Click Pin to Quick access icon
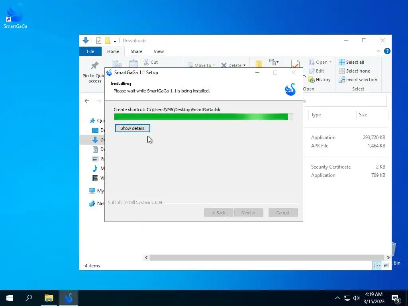 point(95,65)
